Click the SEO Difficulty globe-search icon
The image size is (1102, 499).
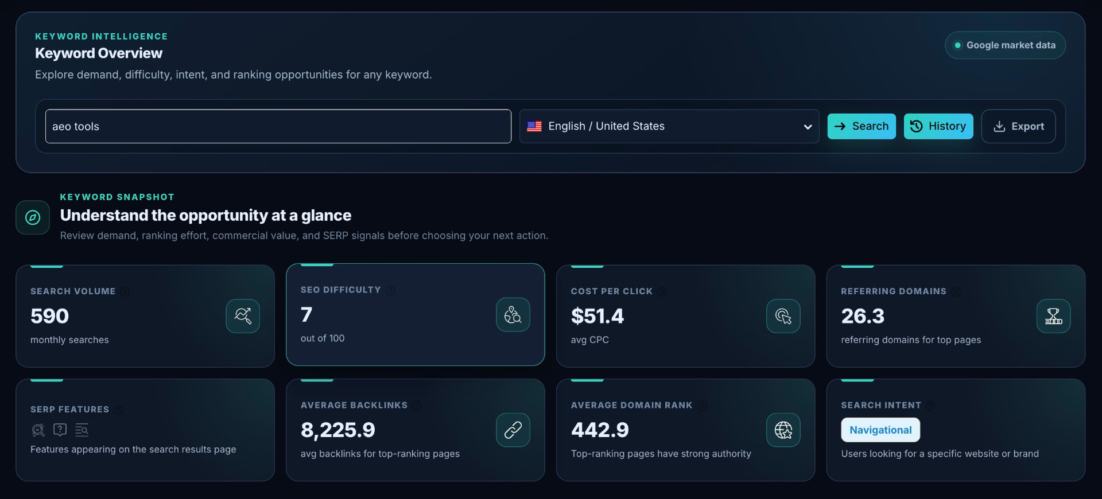coord(513,314)
